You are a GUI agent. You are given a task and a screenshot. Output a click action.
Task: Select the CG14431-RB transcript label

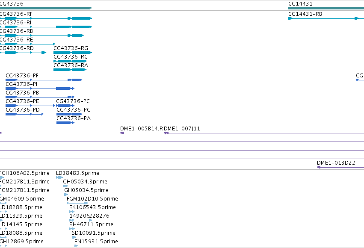pos(305,14)
